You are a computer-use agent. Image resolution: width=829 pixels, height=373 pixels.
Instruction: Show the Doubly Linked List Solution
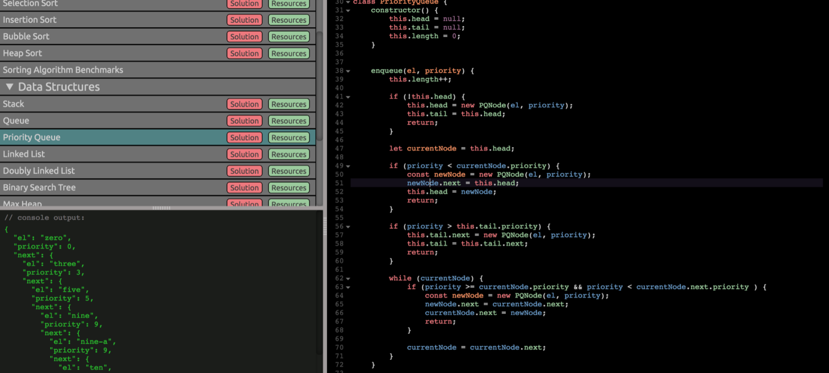coord(245,171)
